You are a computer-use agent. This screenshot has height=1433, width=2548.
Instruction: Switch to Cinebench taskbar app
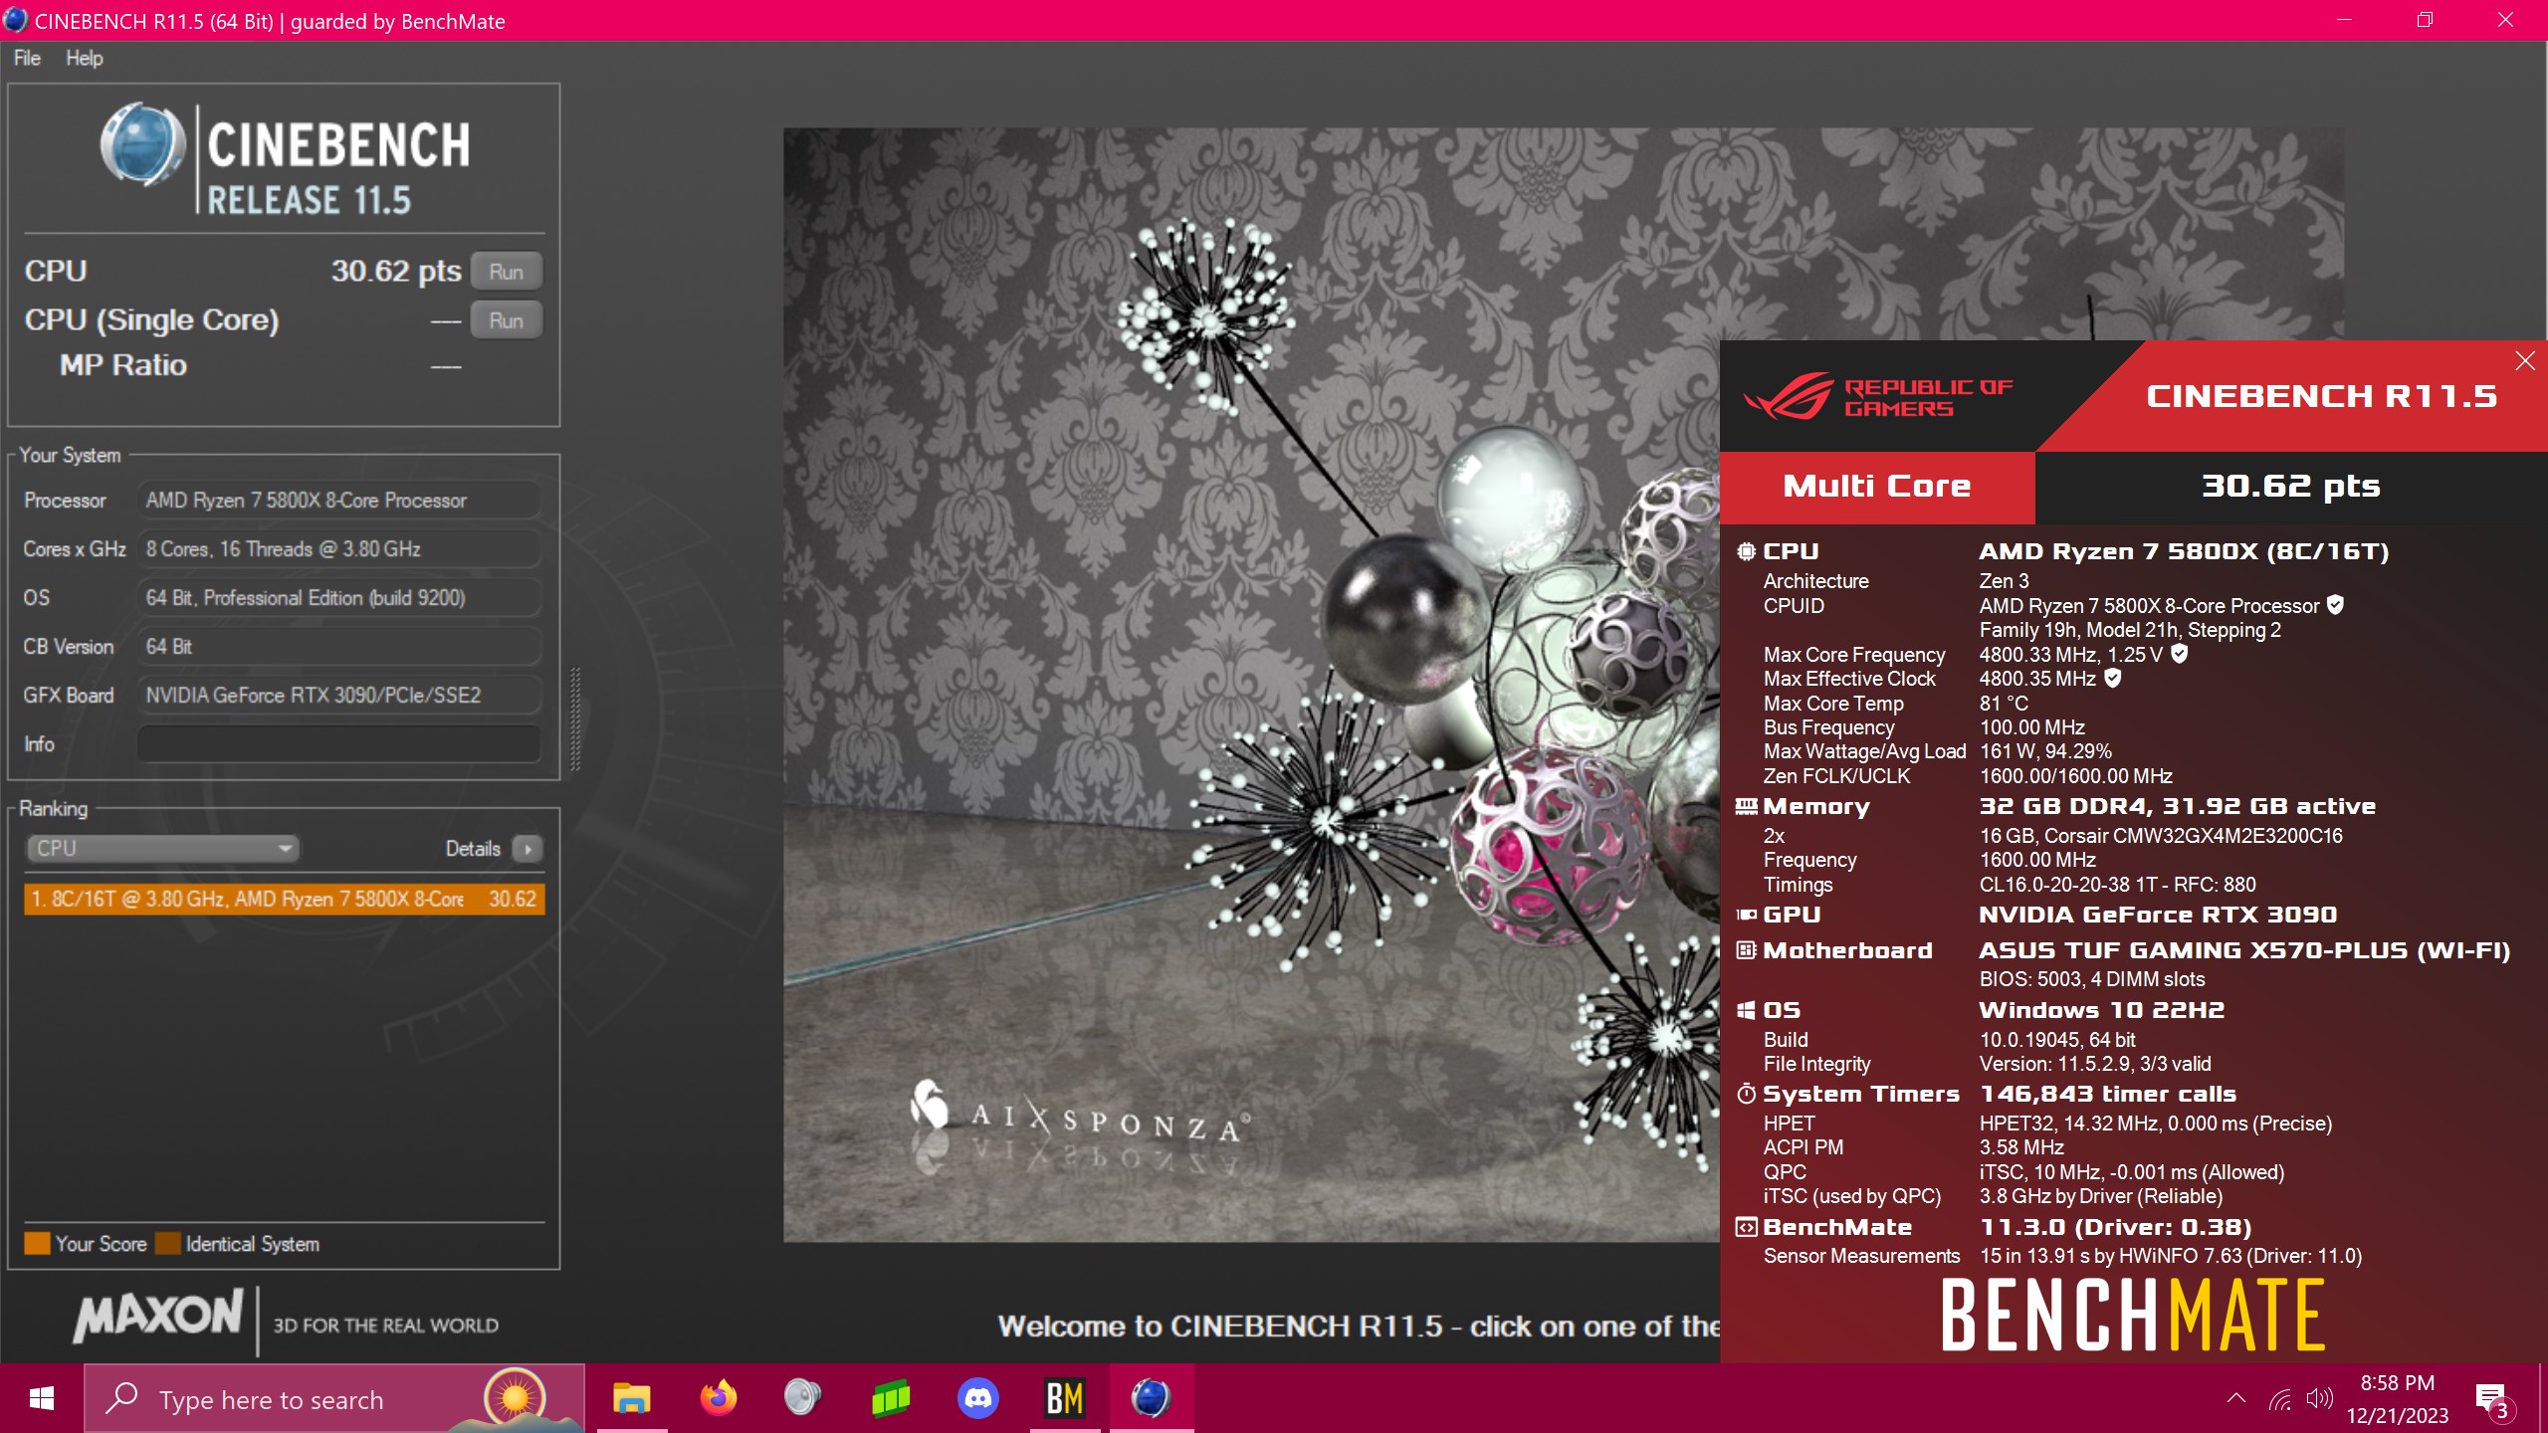1151,1399
